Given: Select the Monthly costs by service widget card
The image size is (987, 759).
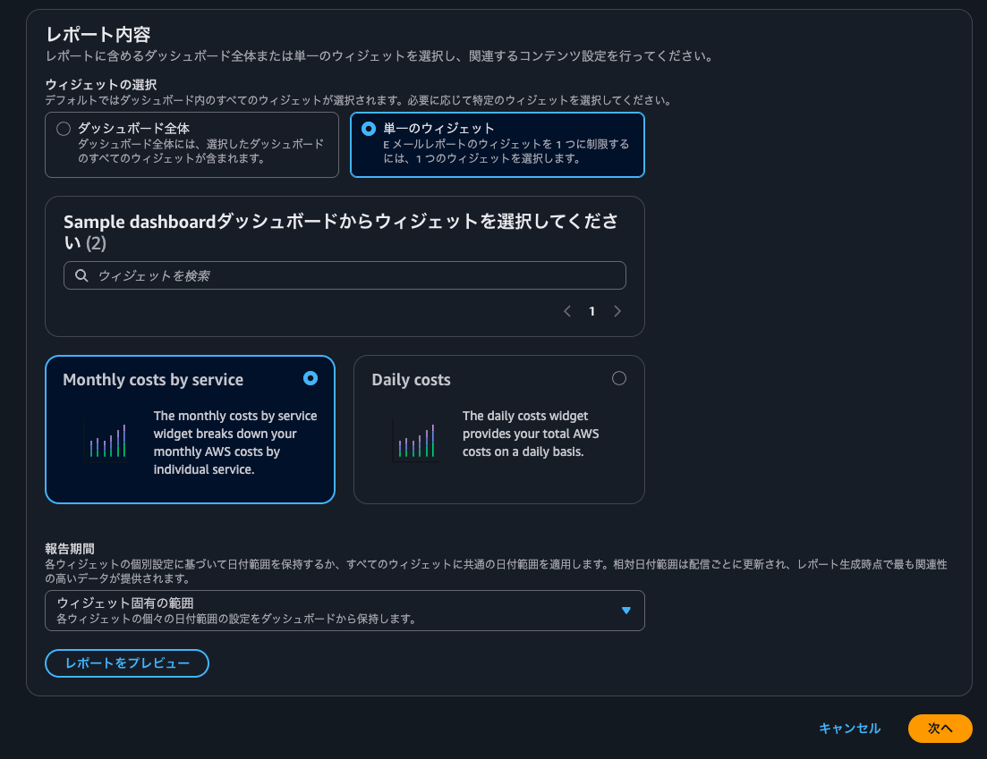Looking at the screenshot, I should point(190,429).
